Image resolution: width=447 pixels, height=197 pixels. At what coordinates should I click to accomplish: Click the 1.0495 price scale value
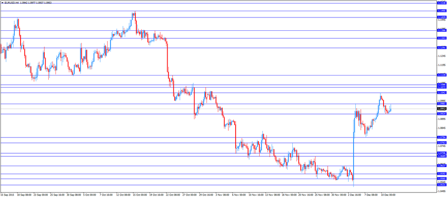[x=442, y=191]
